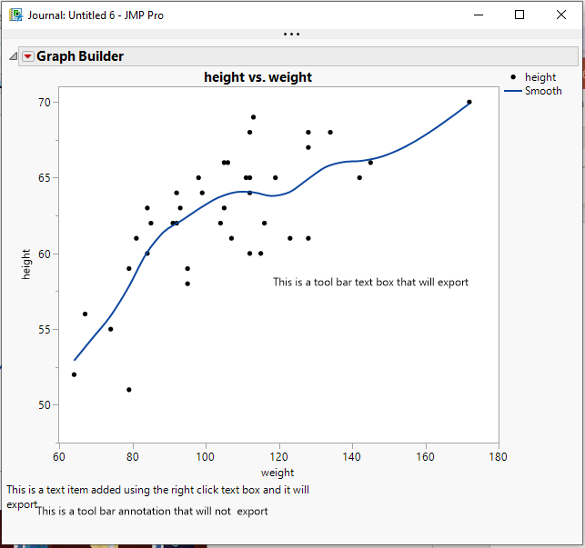585x548 pixels.
Task: Click the y-axis tick label 60
Action: coord(45,254)
